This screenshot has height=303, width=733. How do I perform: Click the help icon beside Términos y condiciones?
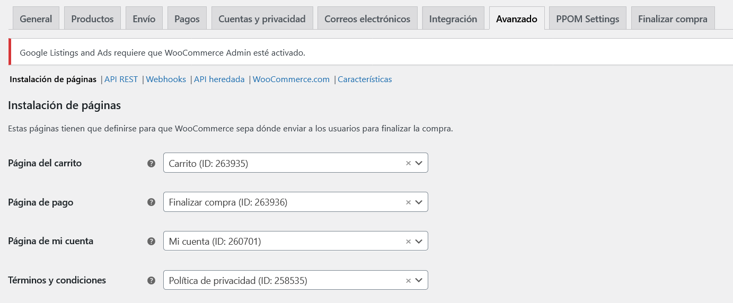click(151, 280)
